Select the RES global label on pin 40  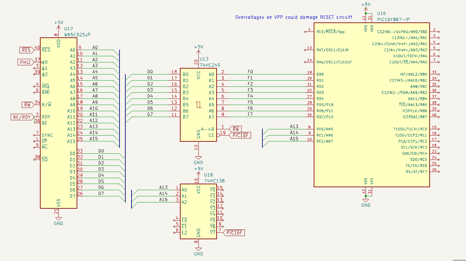click(x=26, y=50)
